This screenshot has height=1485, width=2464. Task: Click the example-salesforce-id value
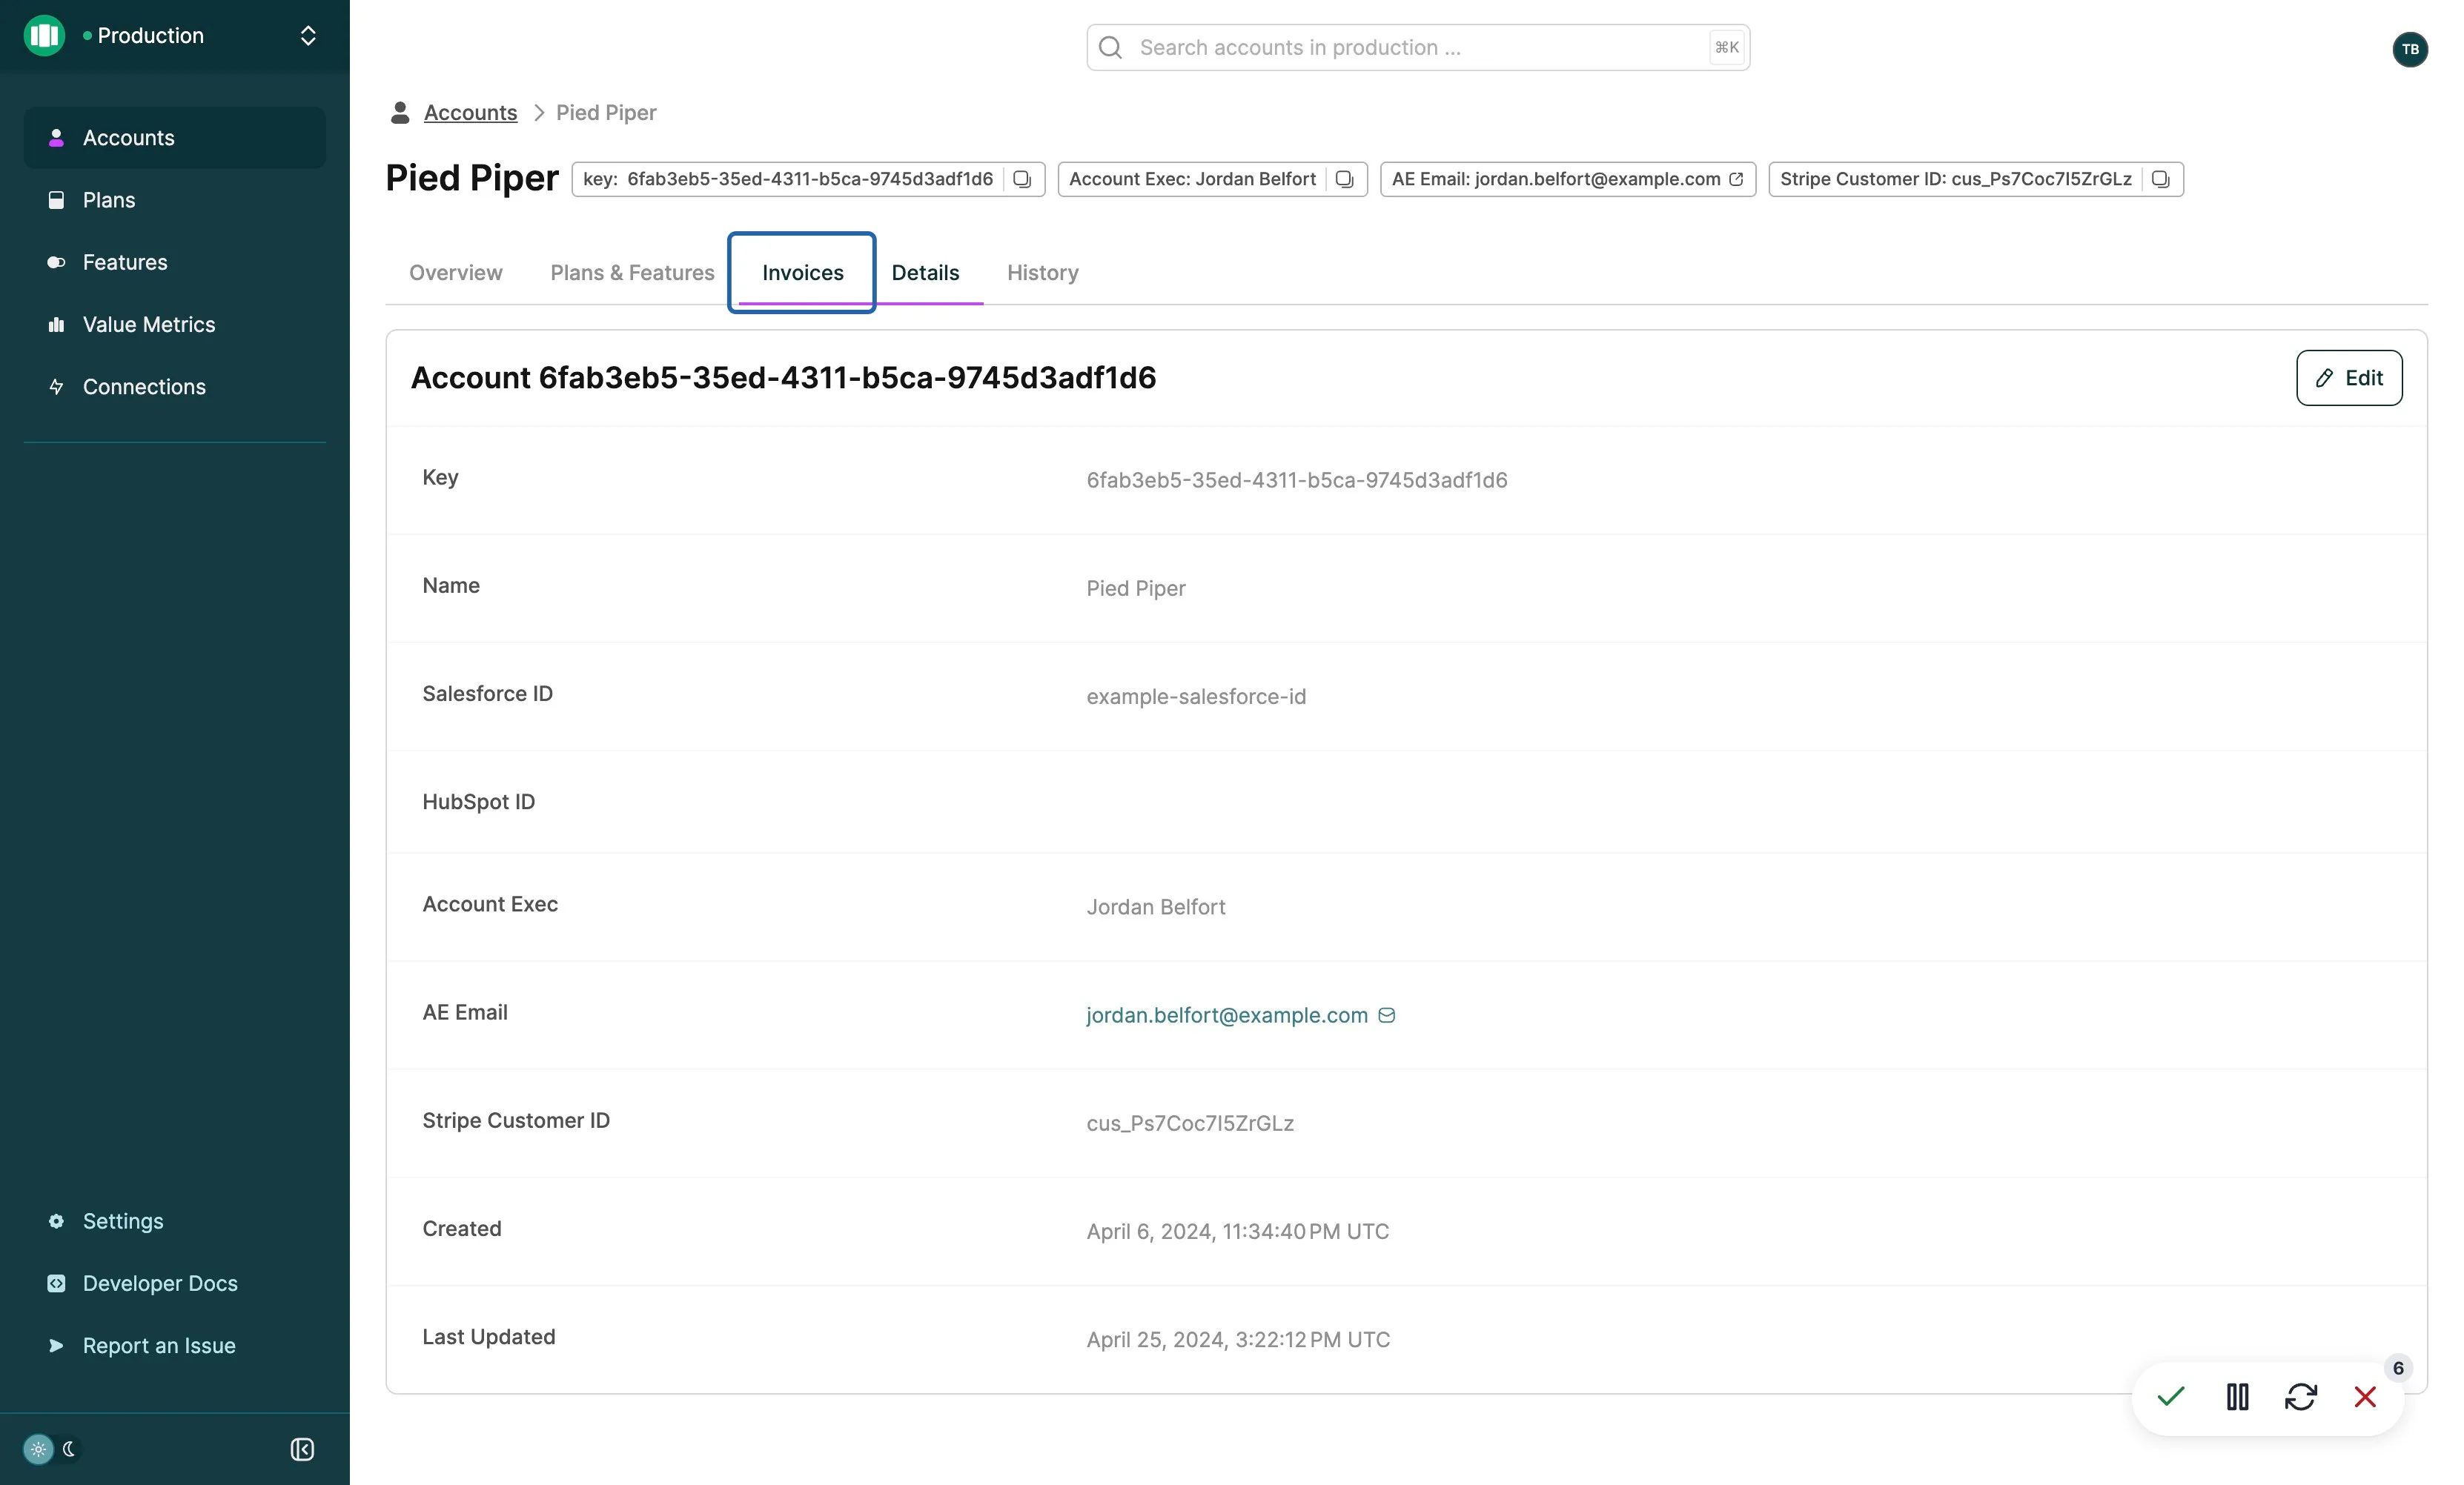[1196, 697]
